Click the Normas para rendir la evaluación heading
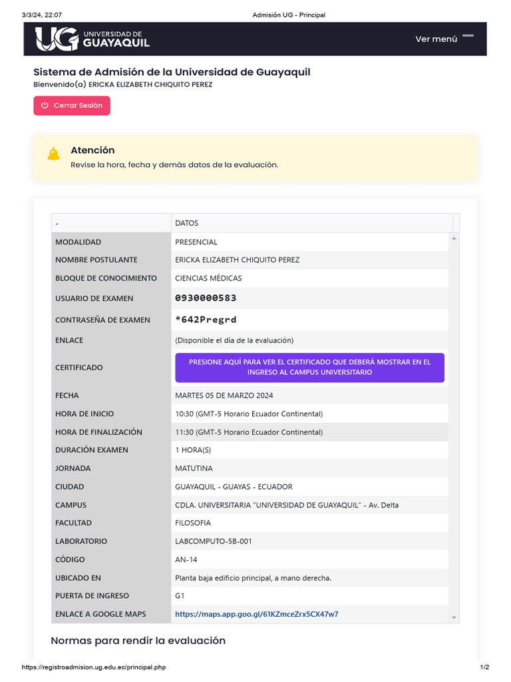Screen dimensions: 511x682 [x=138, y=641]
